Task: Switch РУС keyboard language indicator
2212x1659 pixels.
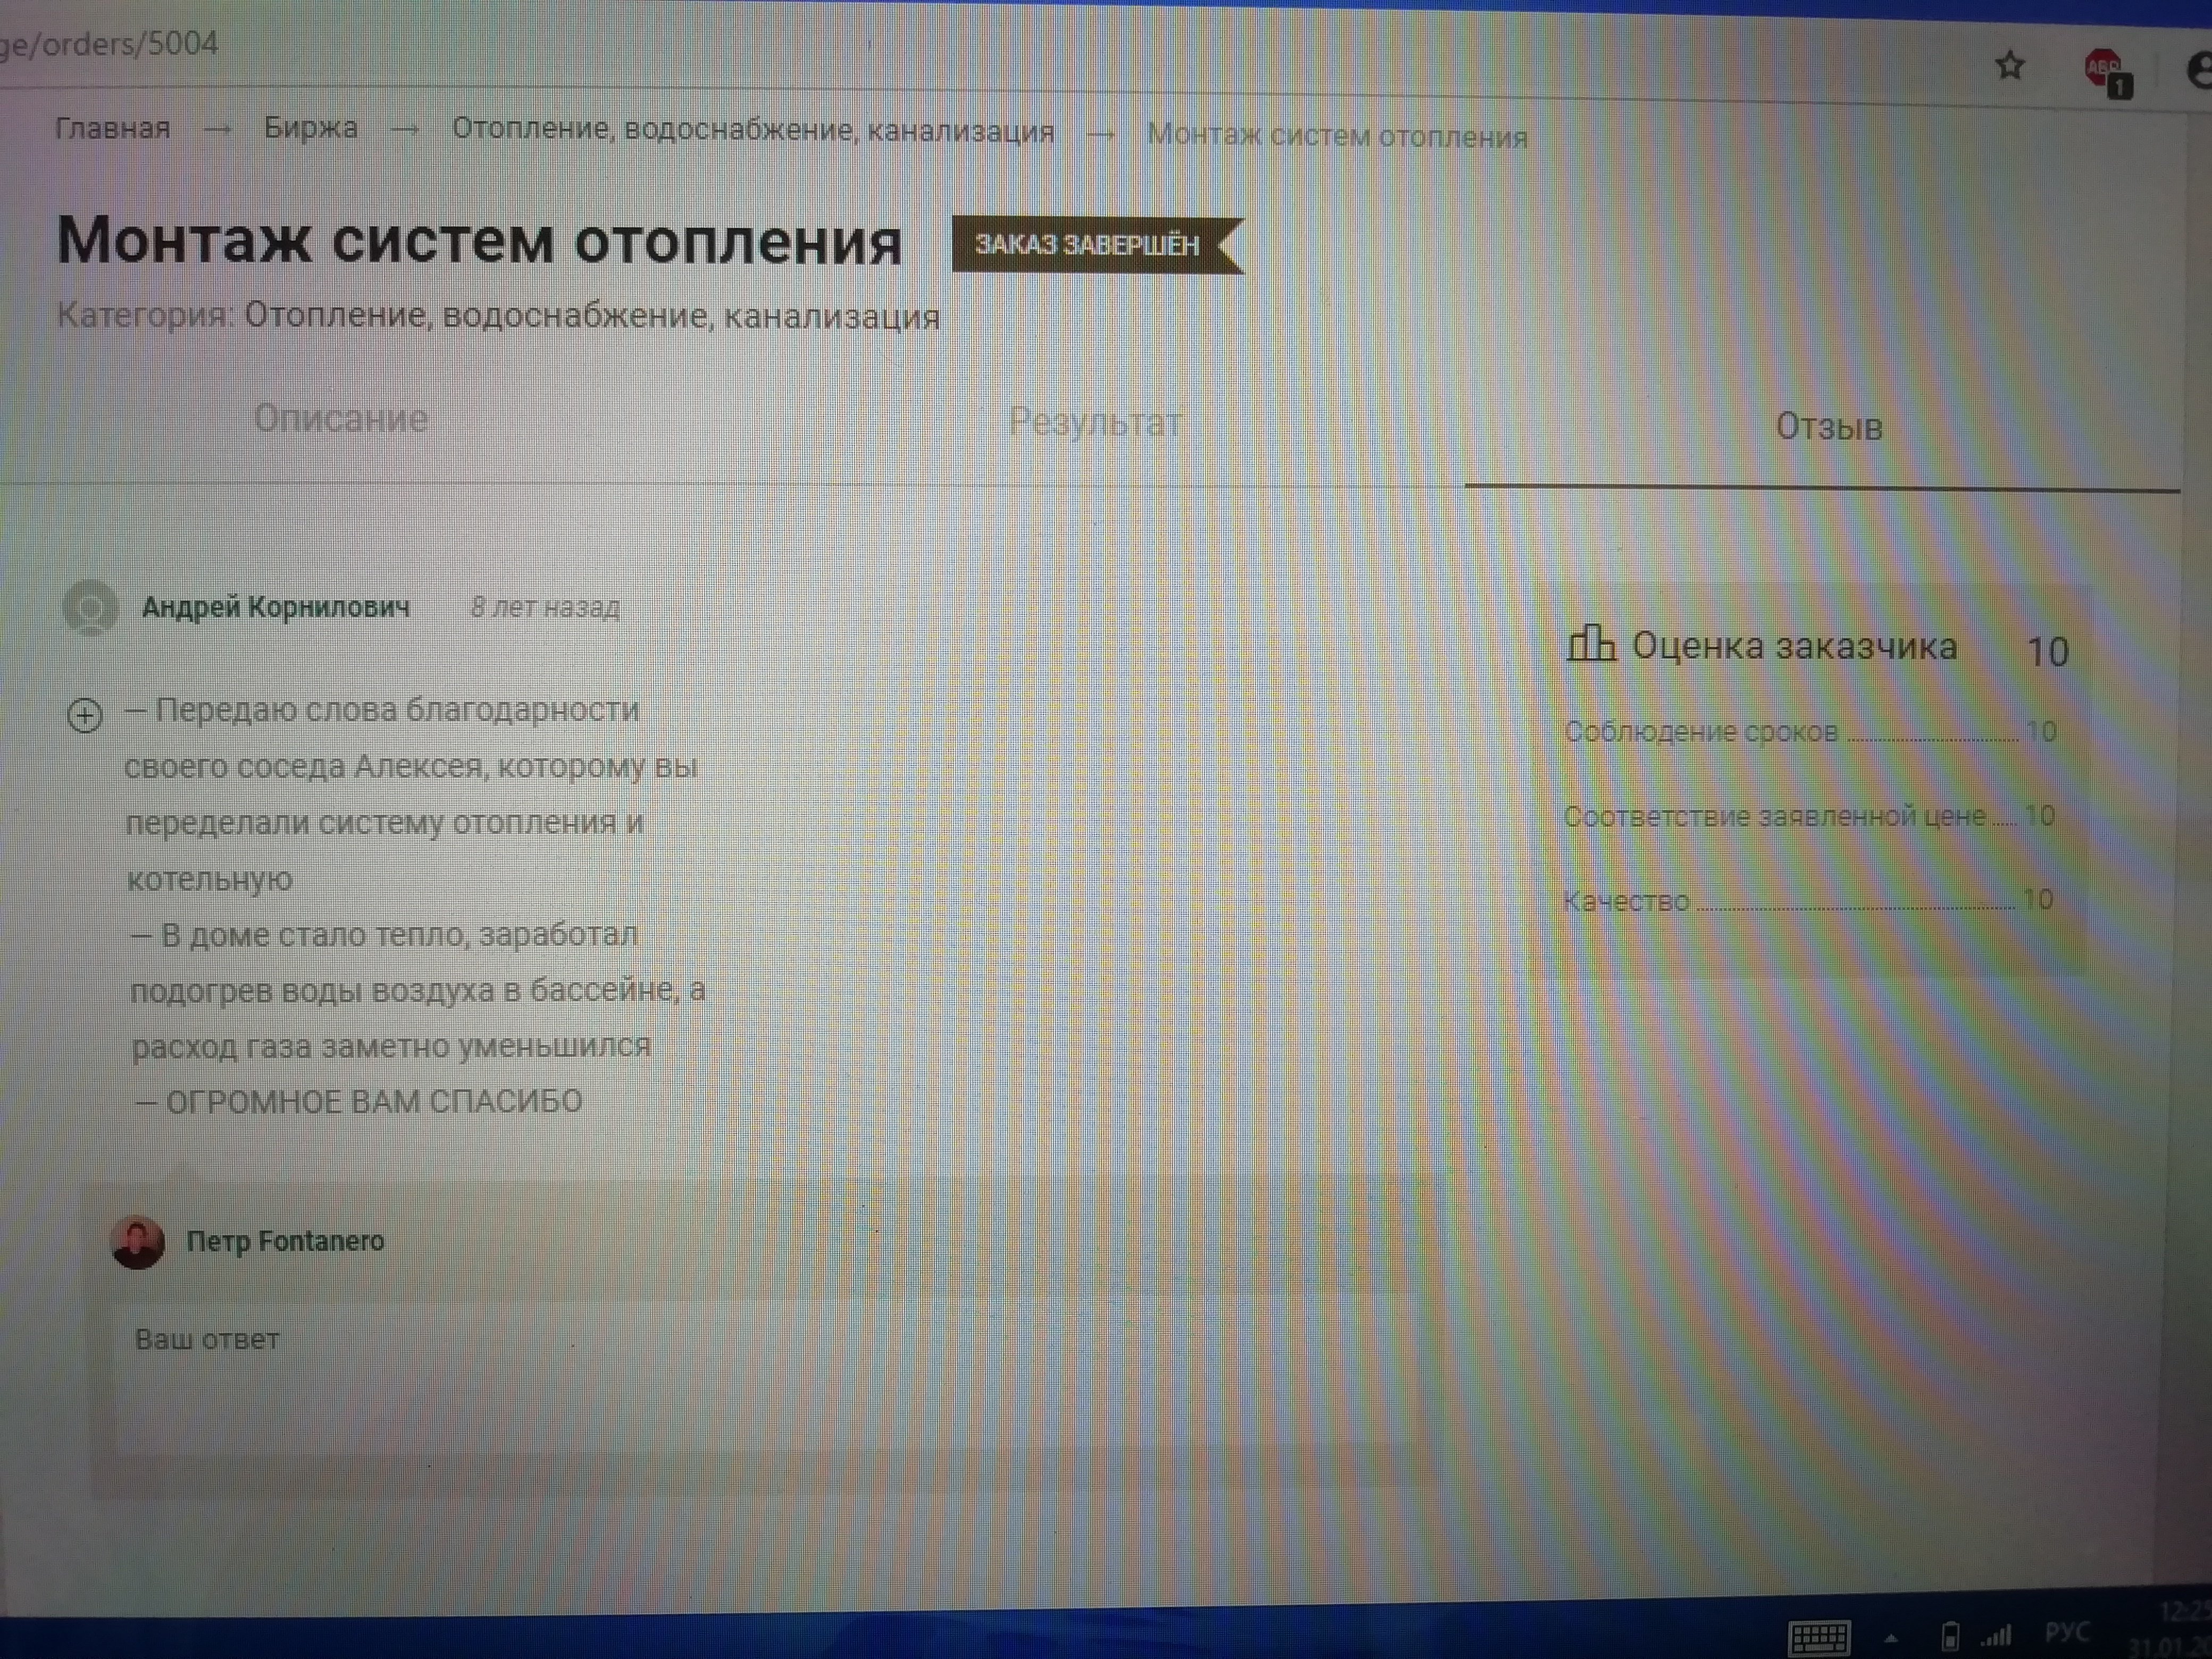Action: point(2067,1632)
